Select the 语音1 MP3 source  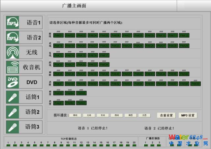(24, 23)
